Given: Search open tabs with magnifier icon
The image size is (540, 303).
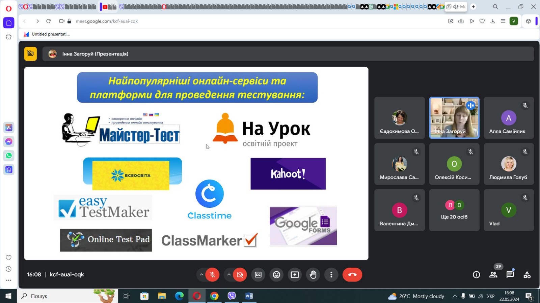Looking at the screenshot, I should [x=495, y=7].
